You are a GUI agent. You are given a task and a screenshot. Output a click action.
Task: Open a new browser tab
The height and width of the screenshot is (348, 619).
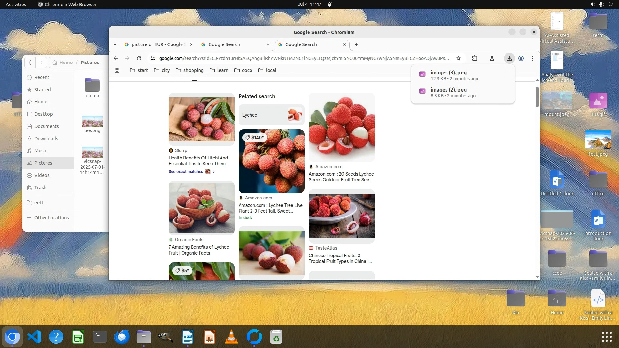tap(356, 44)
